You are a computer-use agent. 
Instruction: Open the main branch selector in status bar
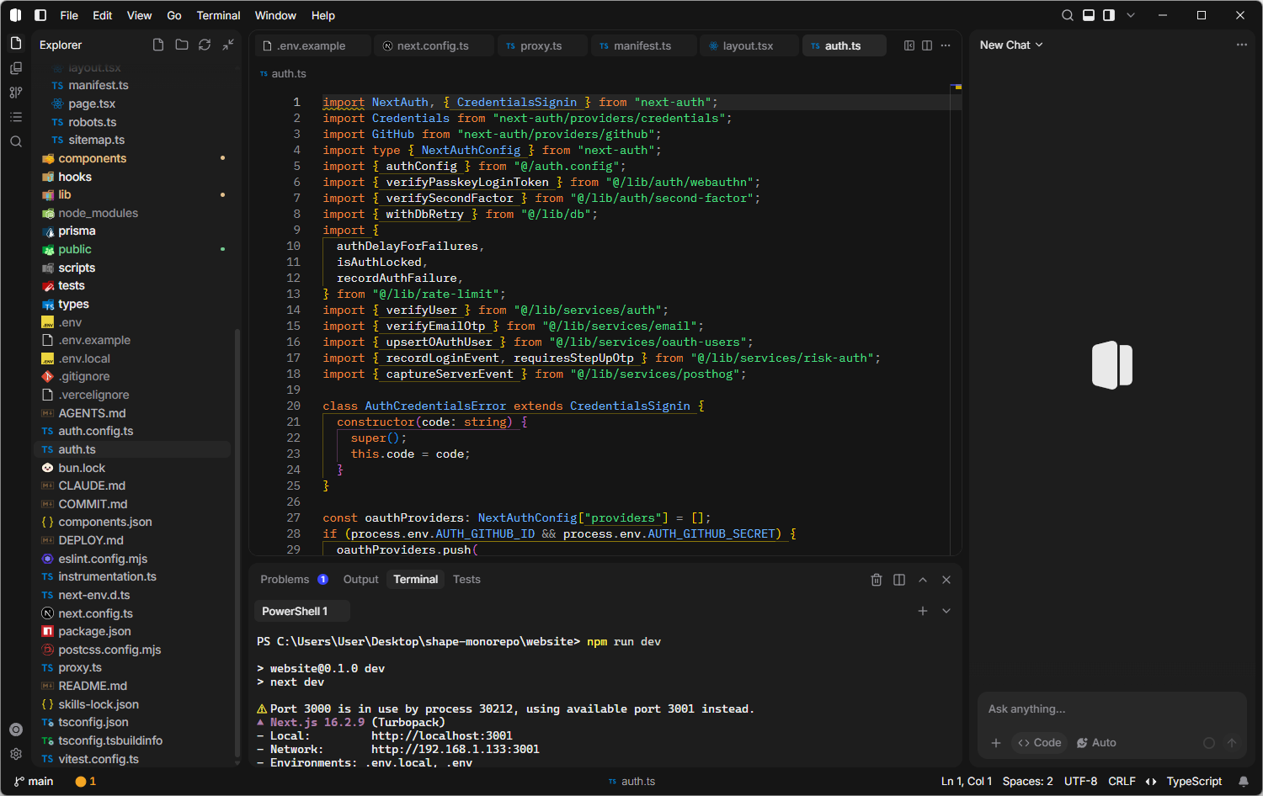coord(34,781)
